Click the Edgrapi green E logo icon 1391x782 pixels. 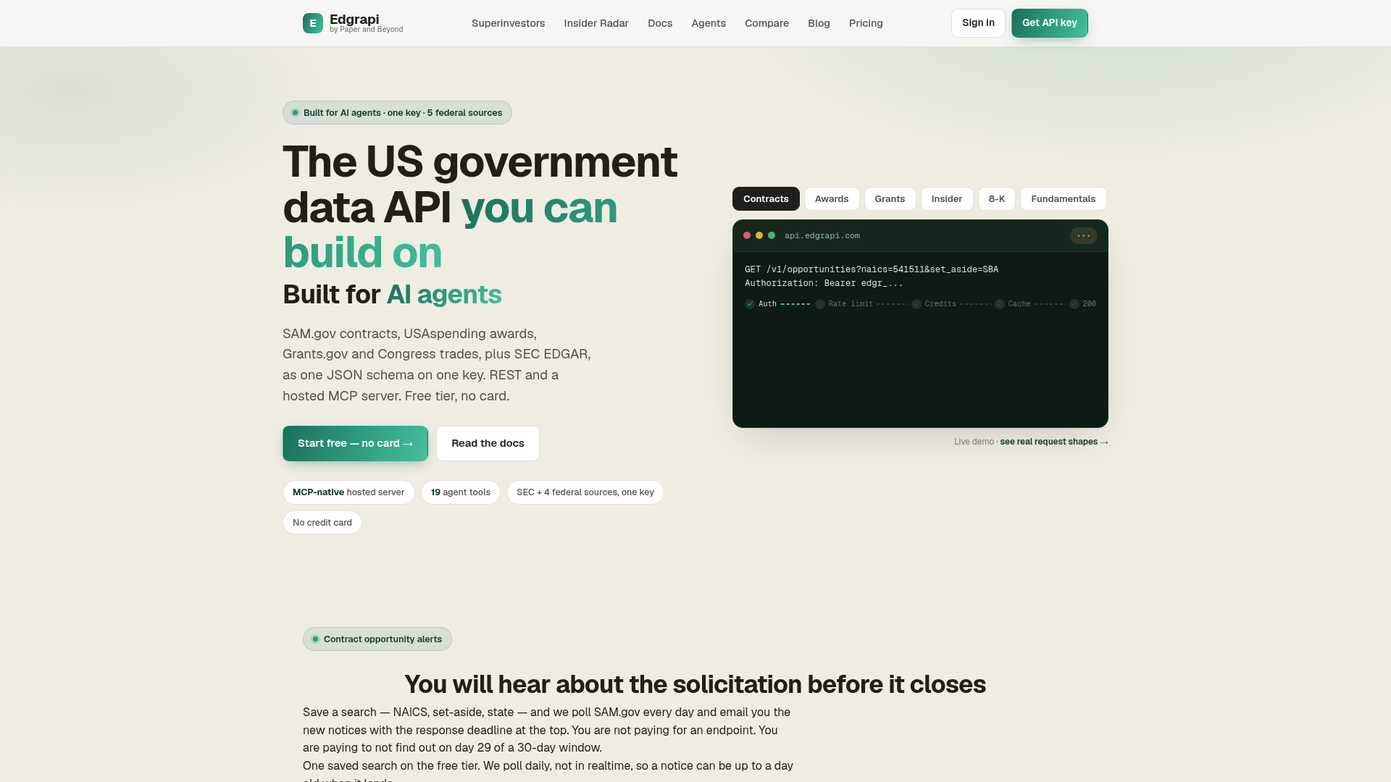pyautogui.click(x=313, y=23)
